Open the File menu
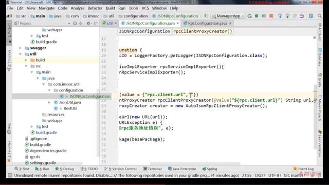The width and height of the screenshot is (329, 185). click(x=10, y=8)
